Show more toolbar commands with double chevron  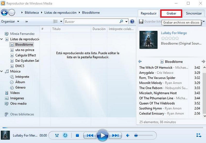pos(27,22)
